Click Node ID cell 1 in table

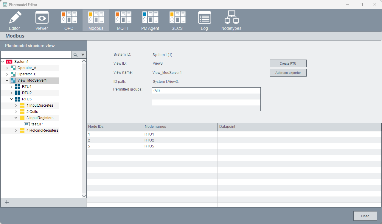[x=115, y=134]
